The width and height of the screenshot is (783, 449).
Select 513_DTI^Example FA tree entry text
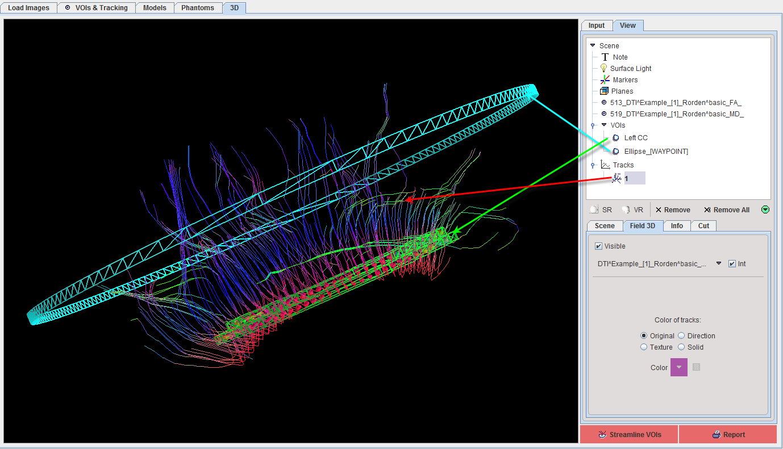676,102
